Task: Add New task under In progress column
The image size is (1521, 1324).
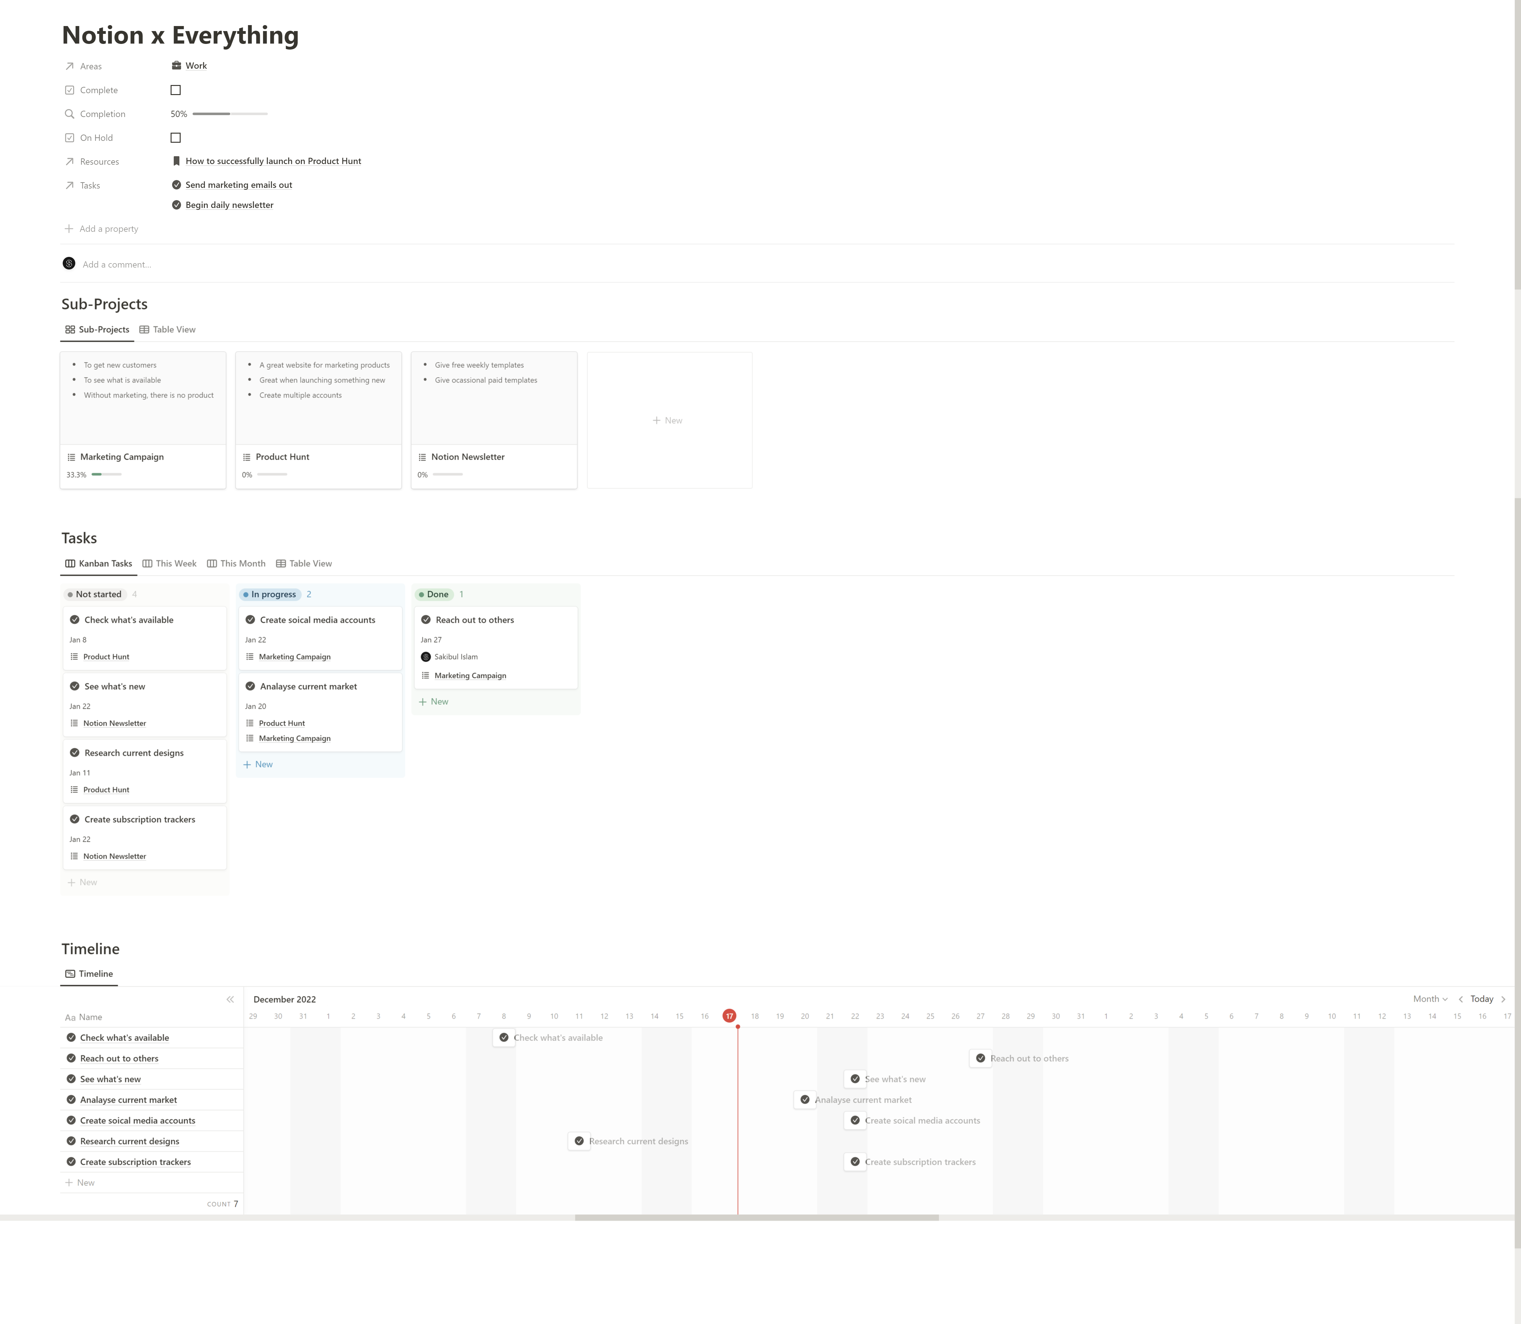Action: 258,765
